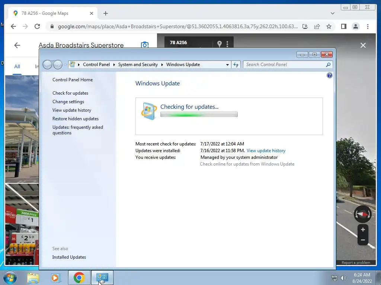This screenshot has width=381, height=285.
Task: Open the Asda storefront photo thumbnail
Action: pyautogui.click(x=22, y=129)
